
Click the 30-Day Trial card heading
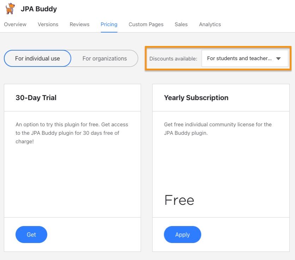click(x=36, y=98)
